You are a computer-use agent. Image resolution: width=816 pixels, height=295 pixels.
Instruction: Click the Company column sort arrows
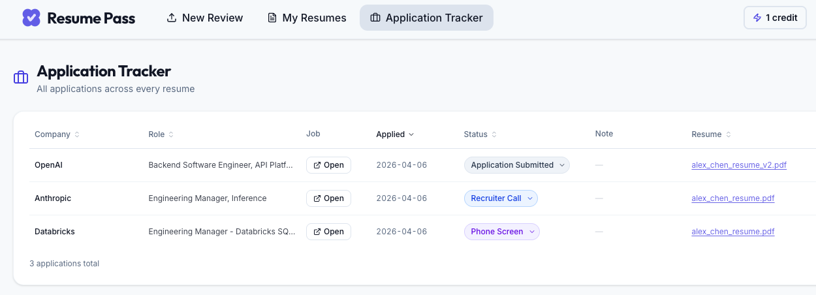[x=77, y=134]
